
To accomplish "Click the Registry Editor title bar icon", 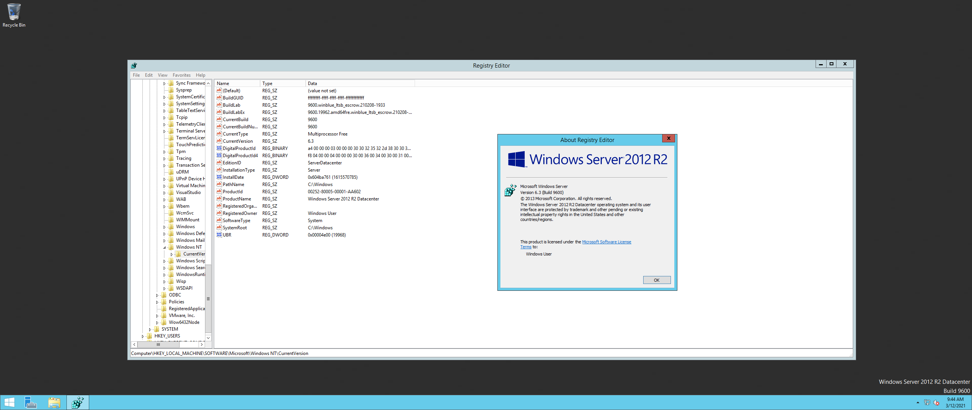I will (x=134, y=65).
